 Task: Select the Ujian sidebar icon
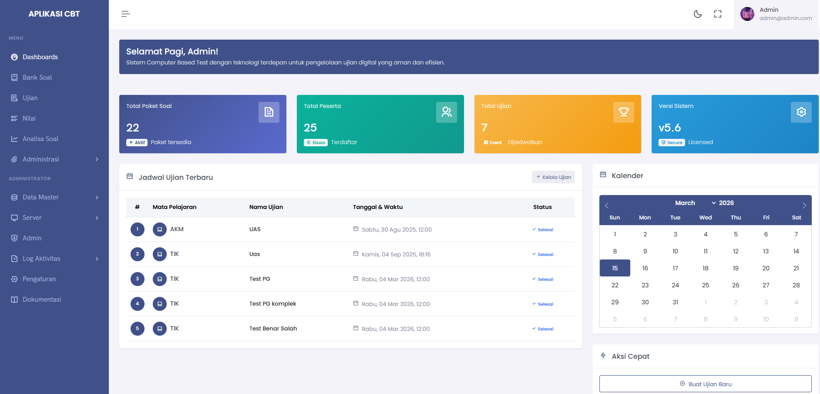14,98
